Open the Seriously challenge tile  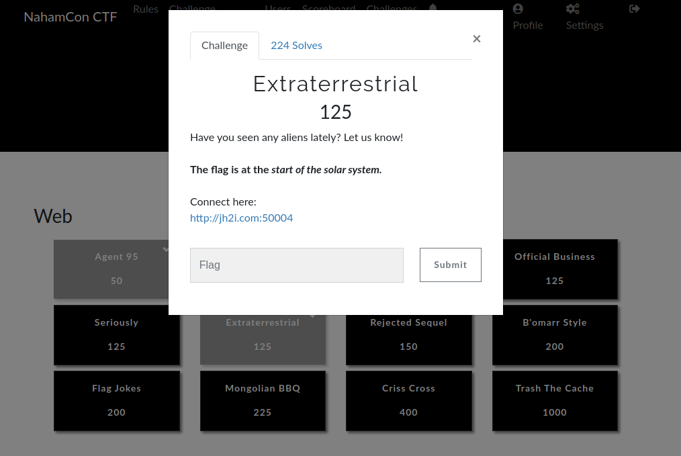click(116, 335)
